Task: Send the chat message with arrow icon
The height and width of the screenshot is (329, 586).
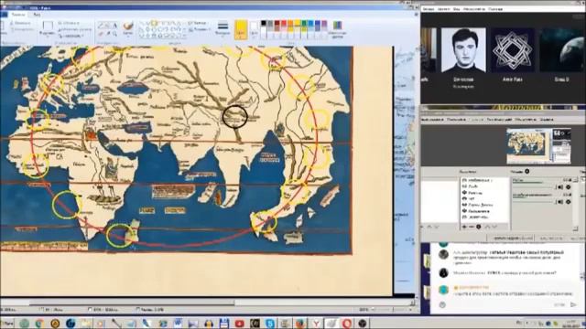Action: [x=574, y=304]
